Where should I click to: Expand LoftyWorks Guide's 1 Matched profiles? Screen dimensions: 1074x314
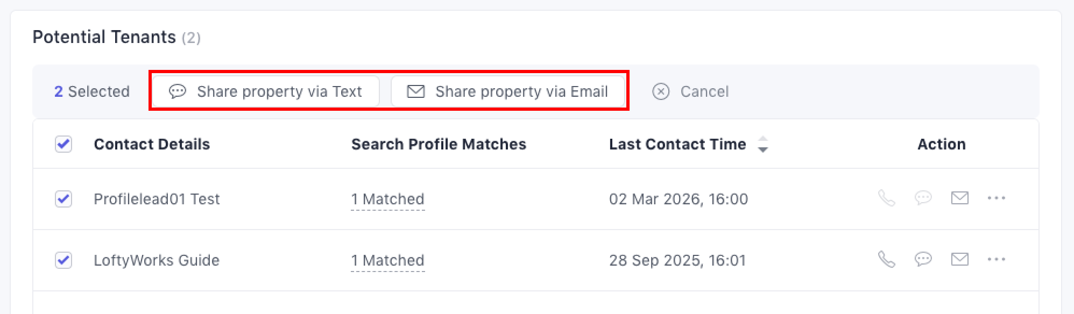pos(387,261)
